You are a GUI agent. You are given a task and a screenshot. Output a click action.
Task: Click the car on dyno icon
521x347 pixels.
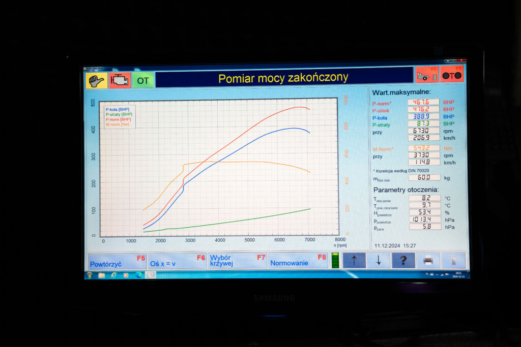point(426,75)
